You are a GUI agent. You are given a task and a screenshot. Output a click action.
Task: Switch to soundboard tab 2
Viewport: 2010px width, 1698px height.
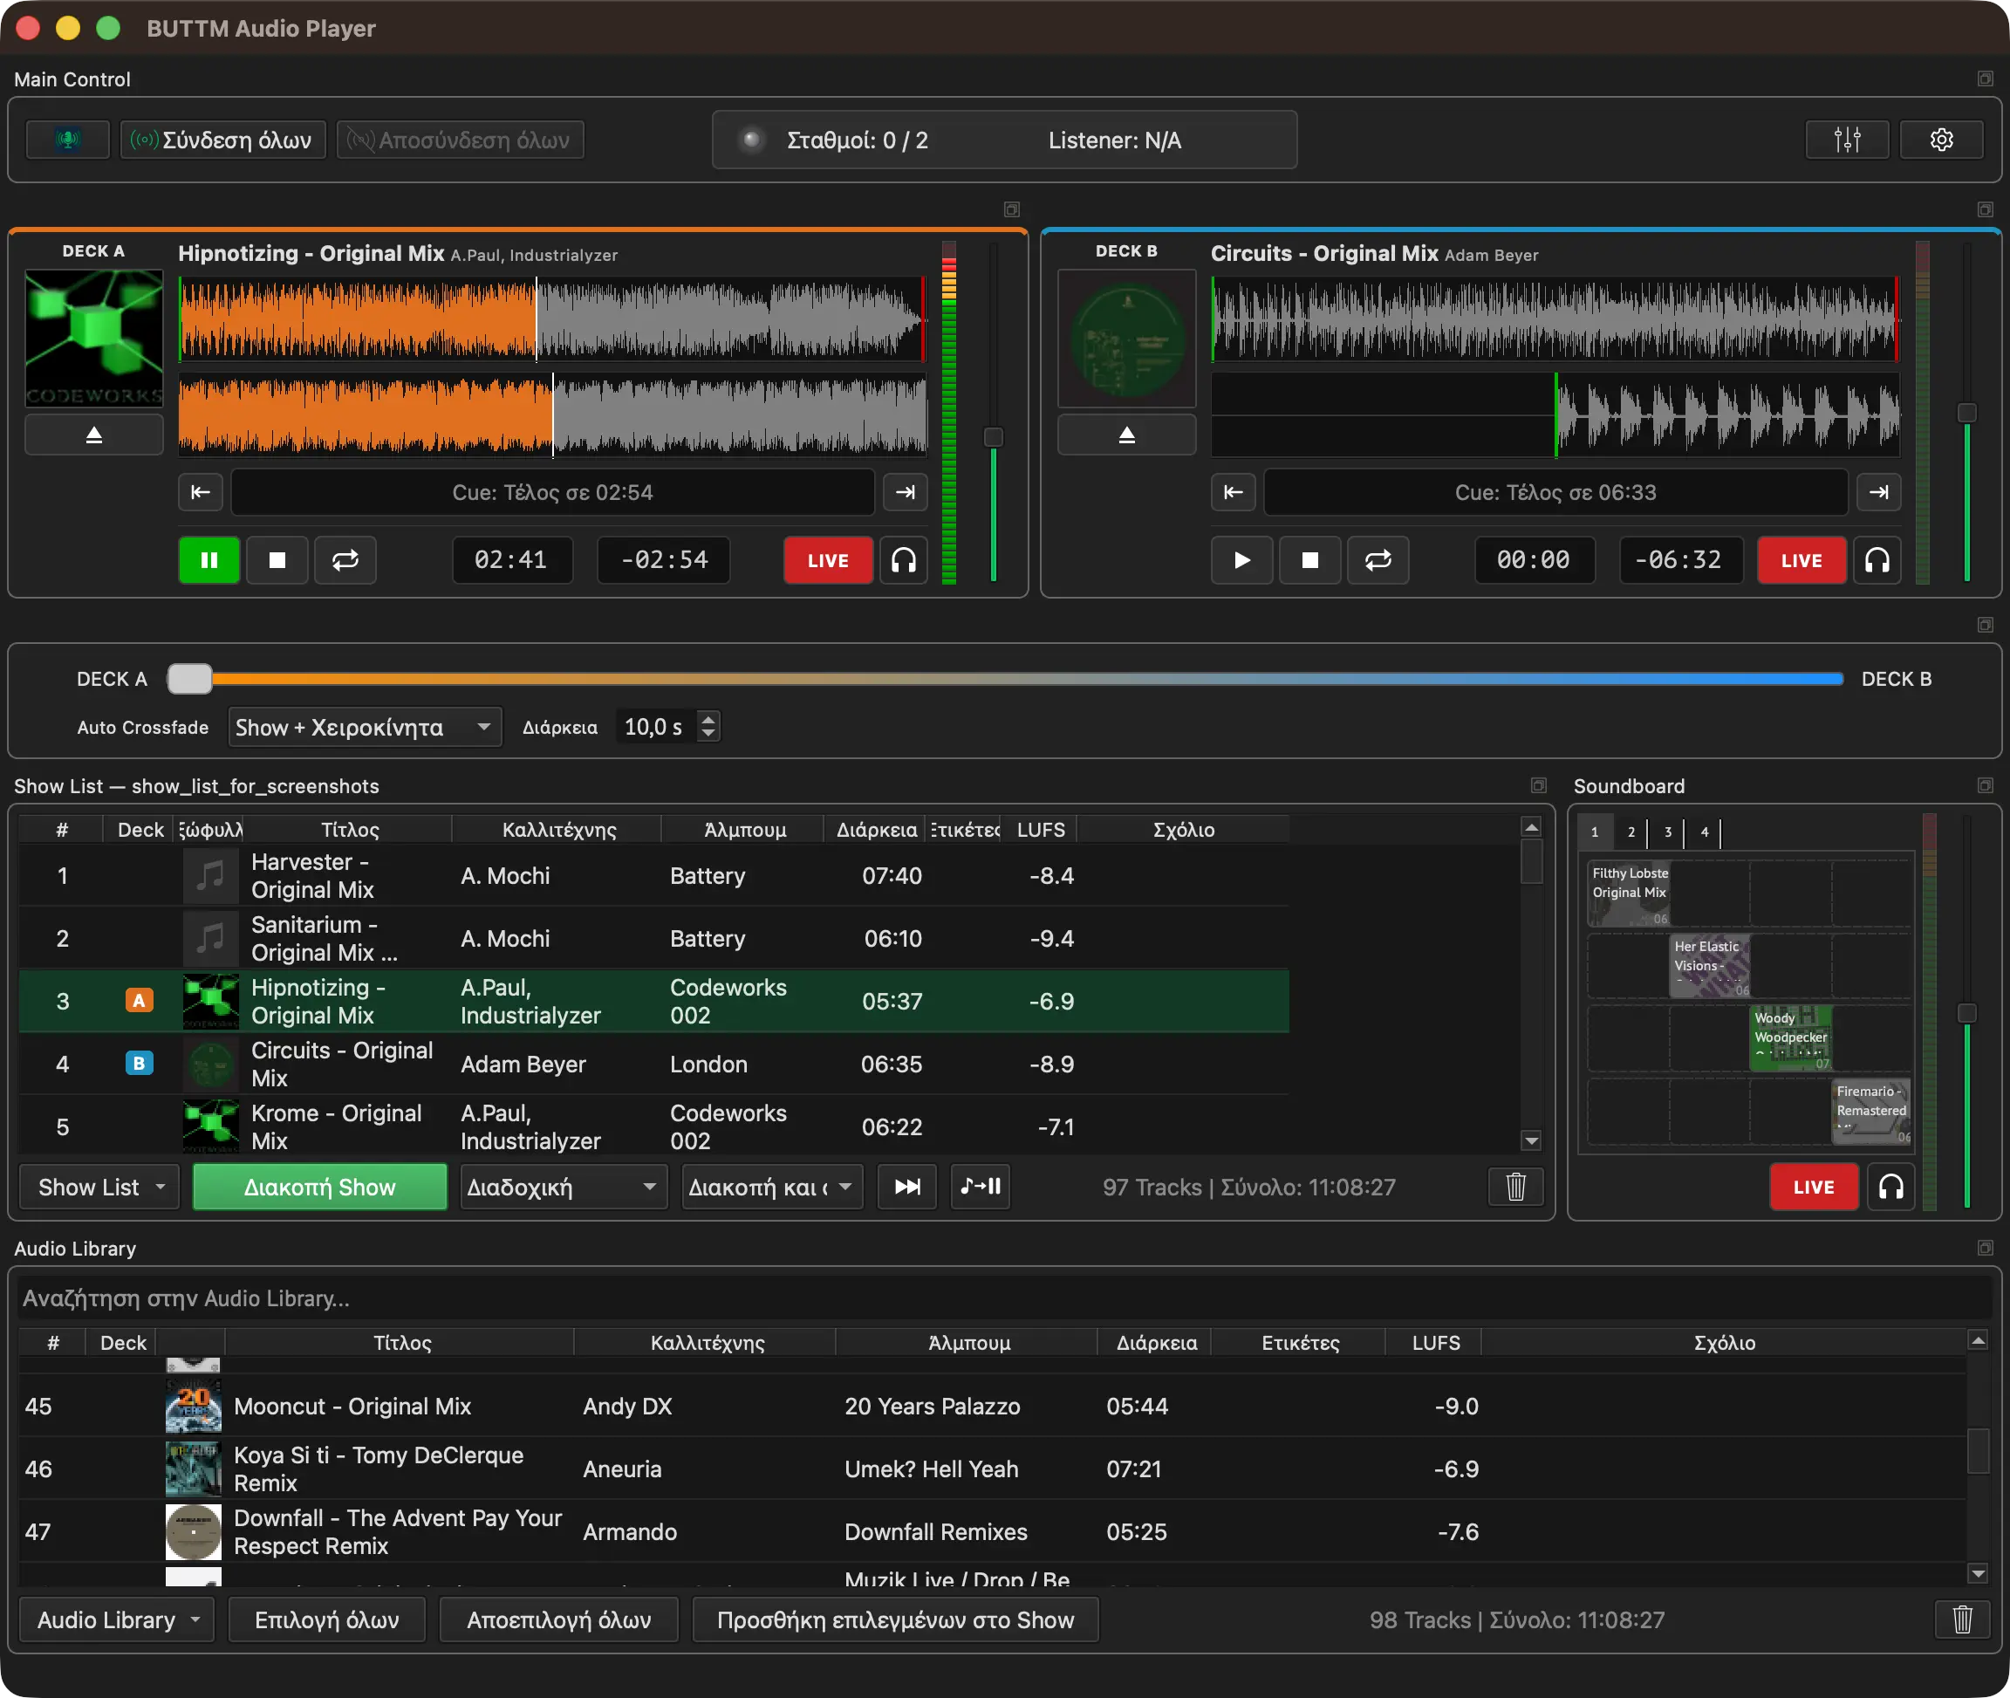tap(1631, 832)
